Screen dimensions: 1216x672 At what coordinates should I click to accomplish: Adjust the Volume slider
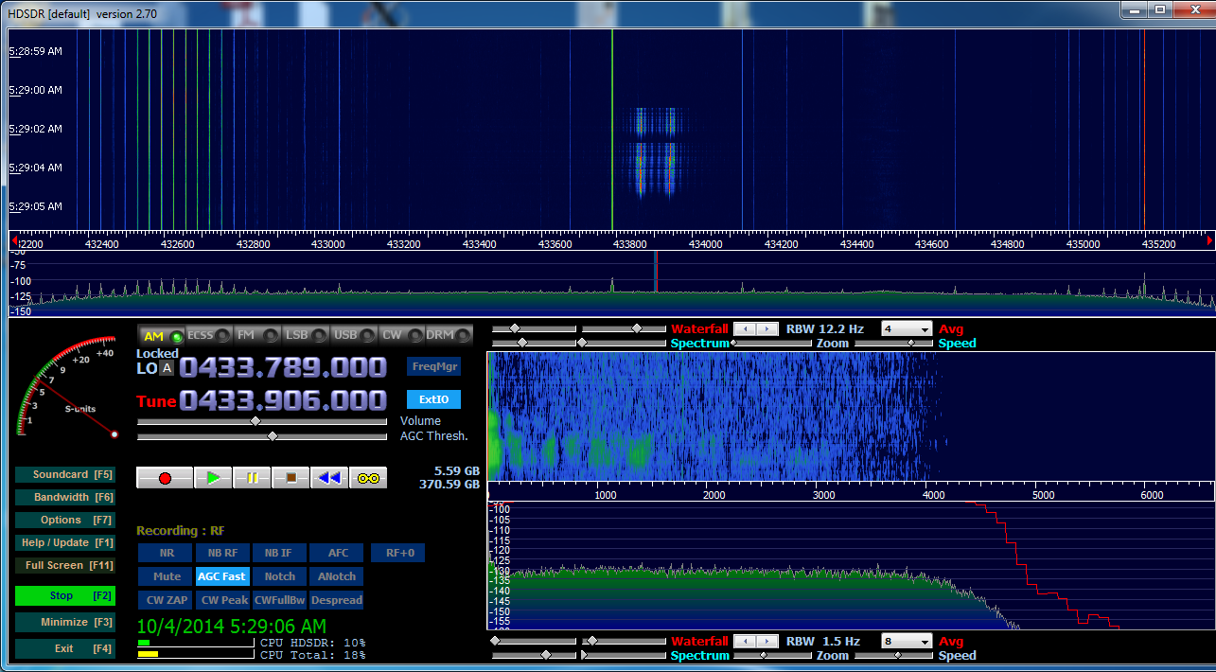(262, 421)
